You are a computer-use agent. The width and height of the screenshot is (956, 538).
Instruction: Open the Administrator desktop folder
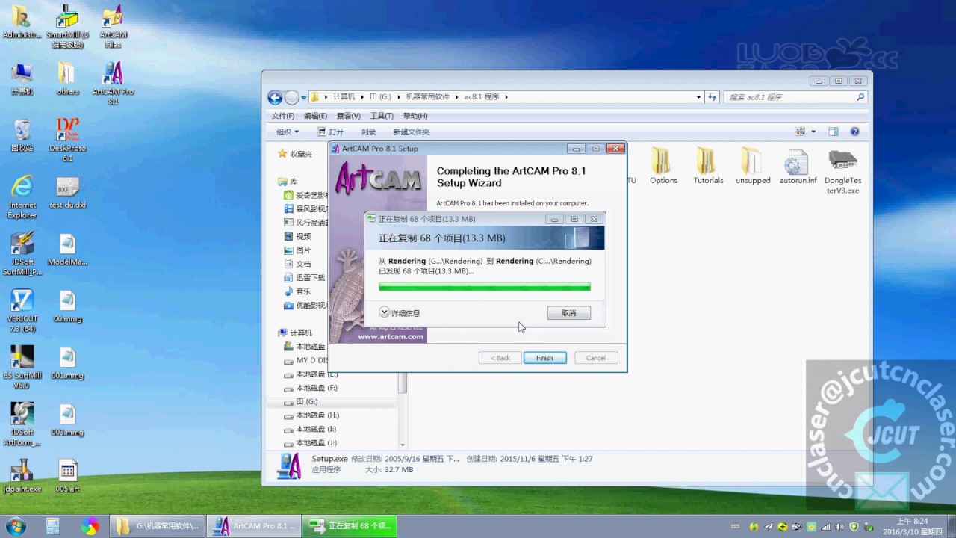point(22,21)
